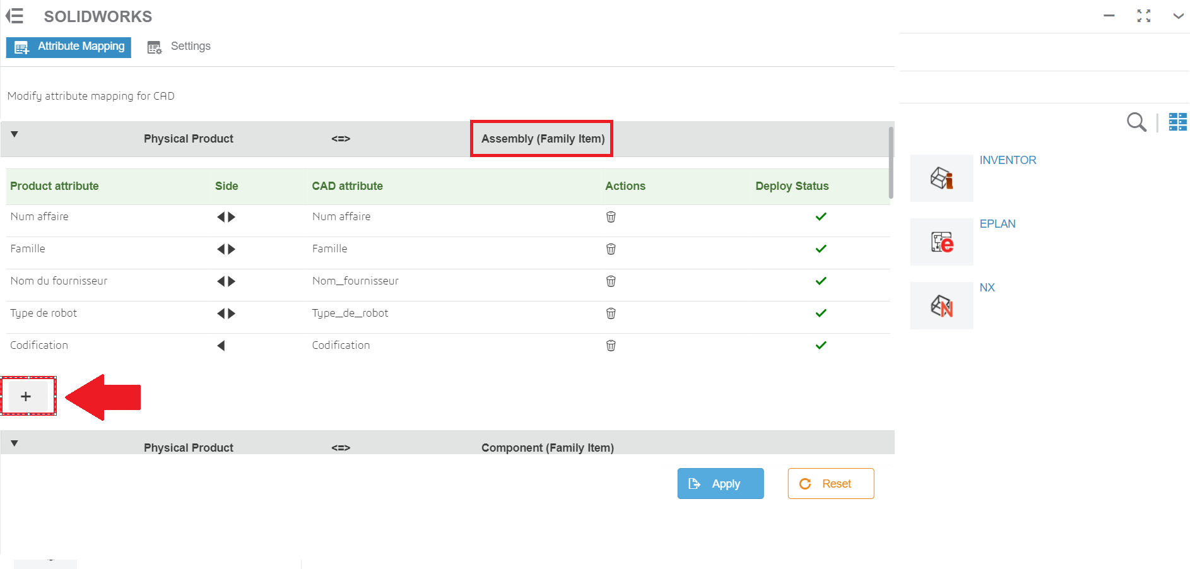The image size is (1190, 569).
Task: Open the Settings tab
Action: click(x=179, y=47)
